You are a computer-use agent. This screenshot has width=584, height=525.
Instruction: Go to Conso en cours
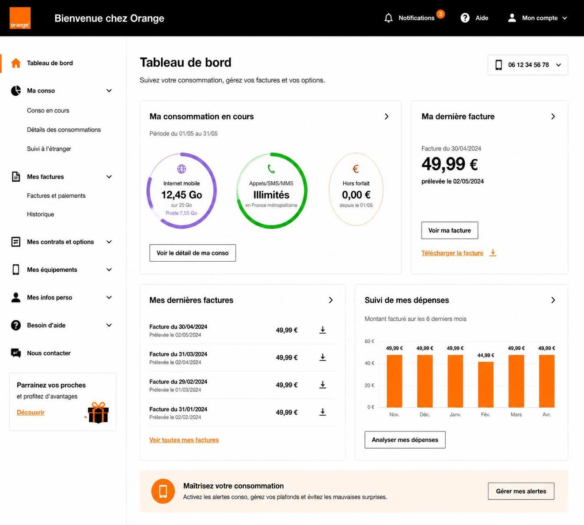(x=48, y=110)
